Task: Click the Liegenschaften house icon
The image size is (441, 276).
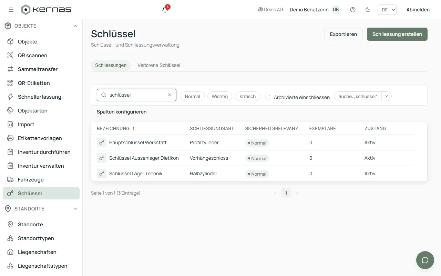Action: coord(11,252)
